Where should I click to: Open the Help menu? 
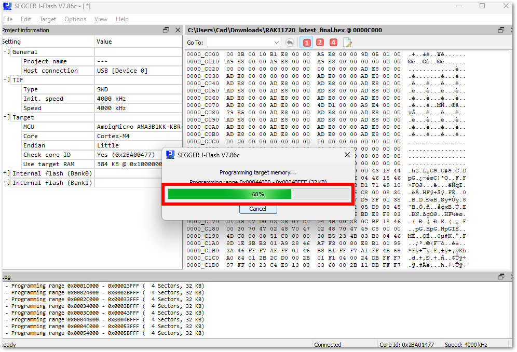tap(122, 19)
